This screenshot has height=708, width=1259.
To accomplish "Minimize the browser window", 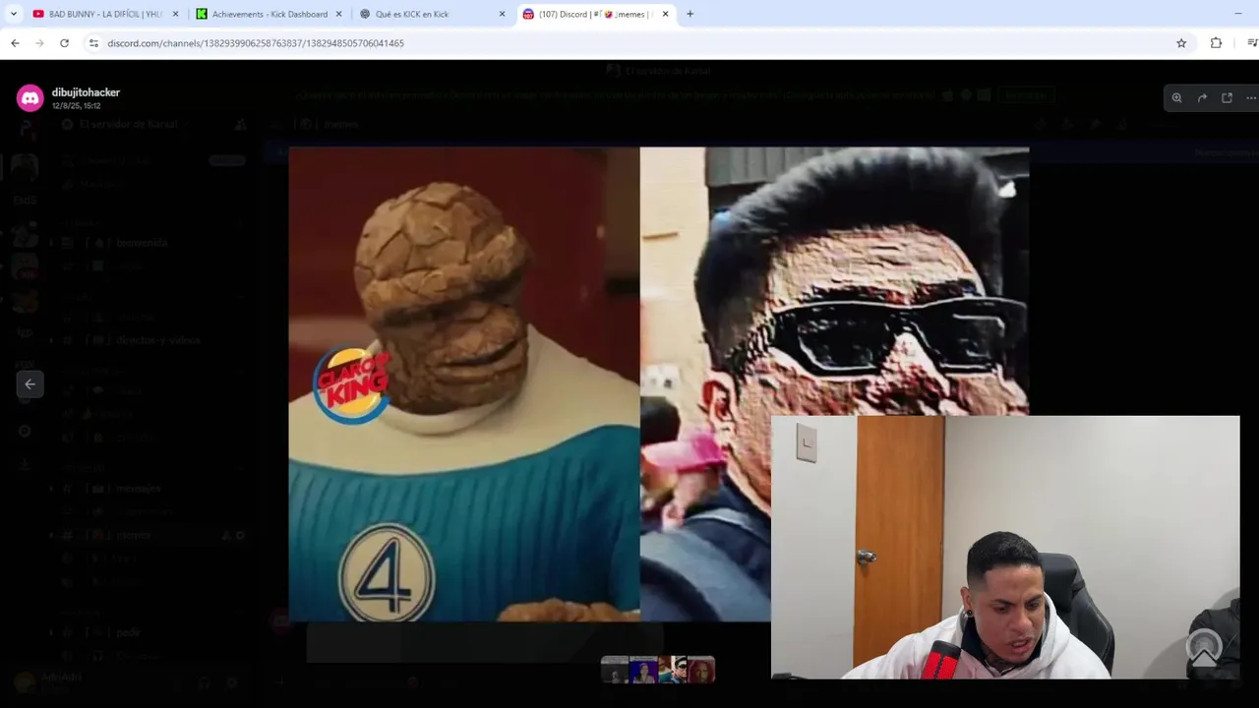I will 1237,14.
